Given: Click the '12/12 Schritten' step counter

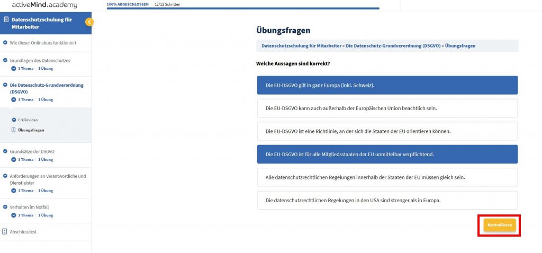Looking at the screenshot, I should [x=167, y=4].
